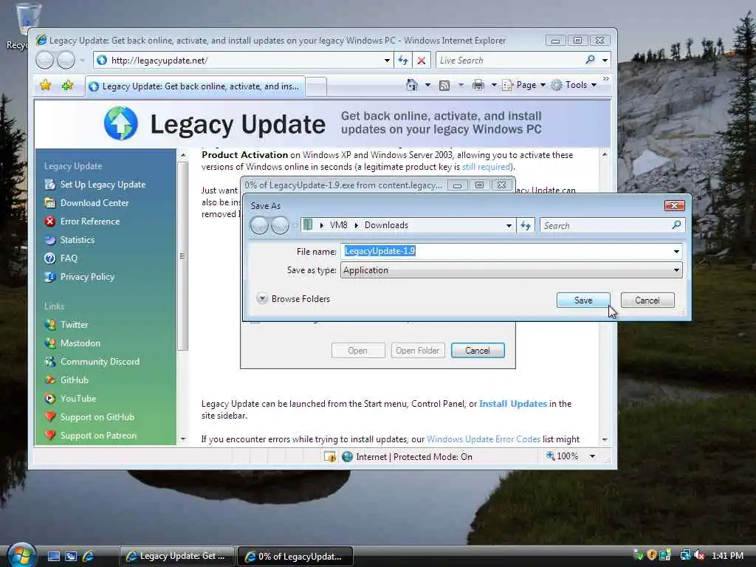Click the Add to Favorites icon

pos(67,86)
